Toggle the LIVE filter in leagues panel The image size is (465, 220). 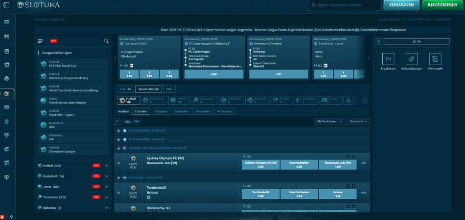(x=54, y=41)
